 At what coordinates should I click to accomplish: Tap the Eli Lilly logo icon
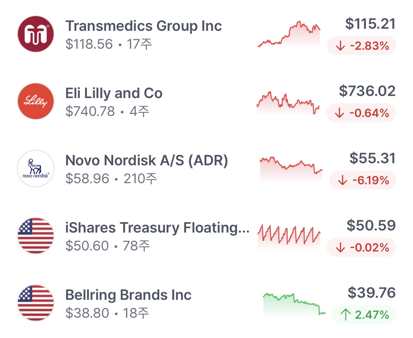pyautogui.click(x=36, y=101)
